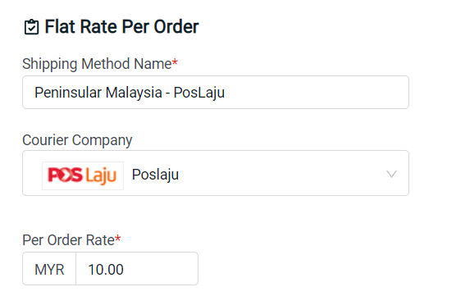Click the Shipping Method Name label
This screenshot has height=305, width=456.
(x=97, y=64)
